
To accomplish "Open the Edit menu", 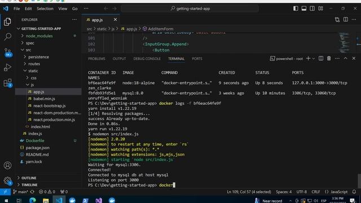I will point(28,9).
